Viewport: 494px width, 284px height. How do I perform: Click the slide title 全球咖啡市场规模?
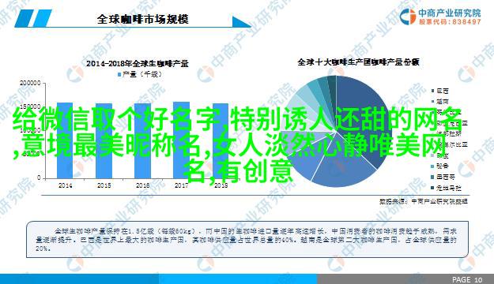(x=142, y=19)
